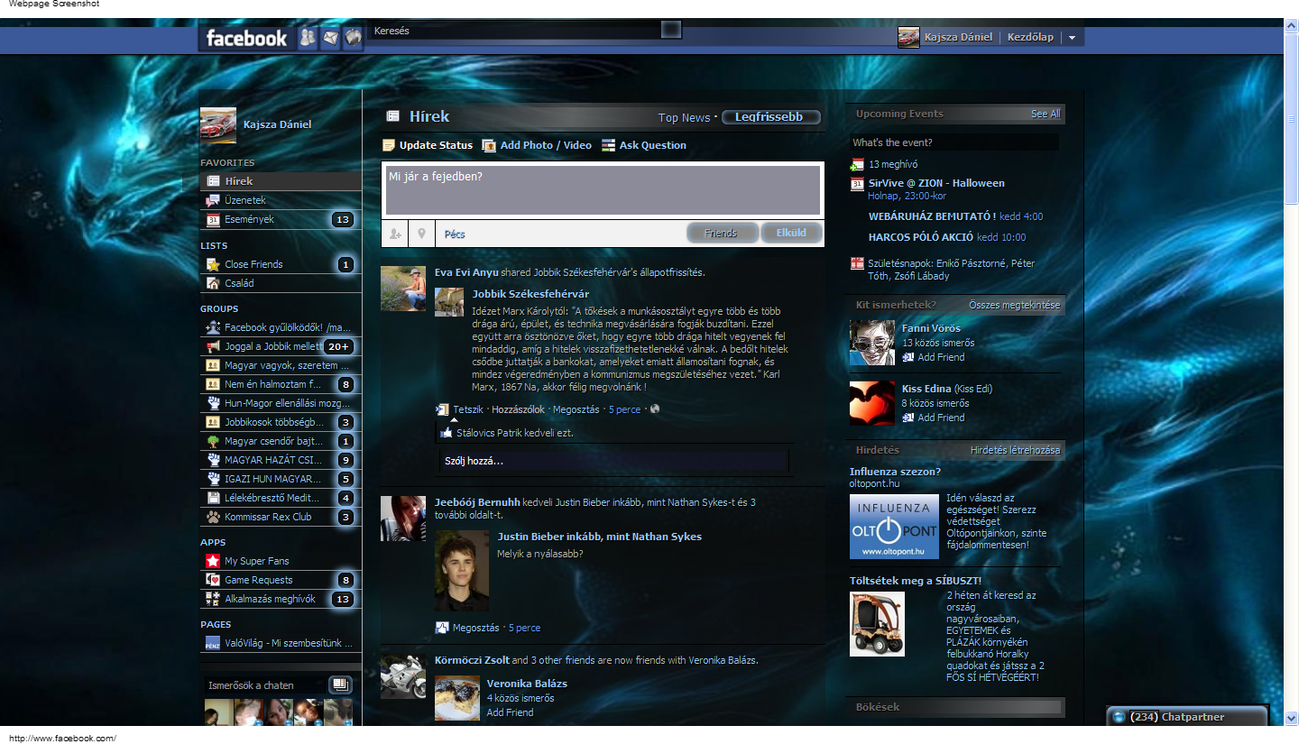Screen dimensions: 1299x744
Task: Open Eva Evi Anyu profile thumbnail
Action: 402,289
